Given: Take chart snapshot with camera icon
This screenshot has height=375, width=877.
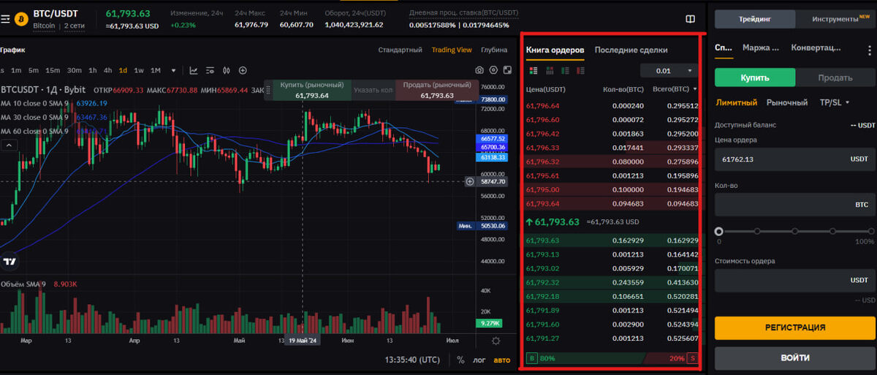Looking at the screenshot, I should 479,70.
